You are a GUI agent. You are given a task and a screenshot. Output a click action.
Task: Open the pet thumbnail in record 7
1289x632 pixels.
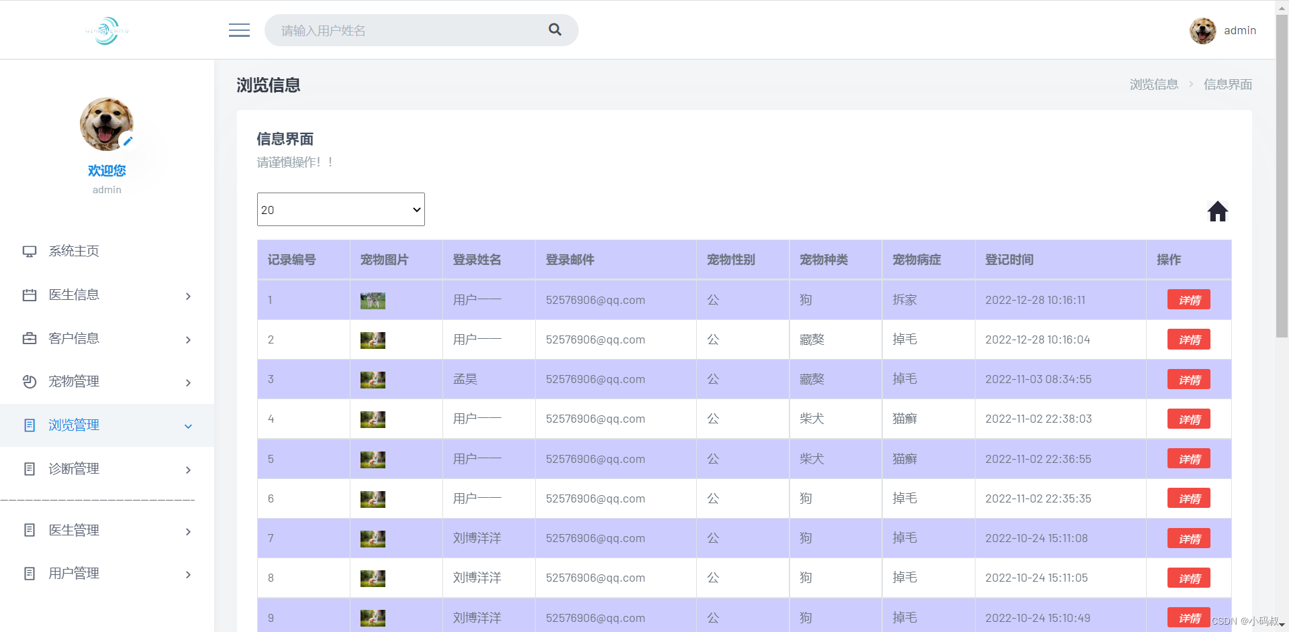[373, 539]
